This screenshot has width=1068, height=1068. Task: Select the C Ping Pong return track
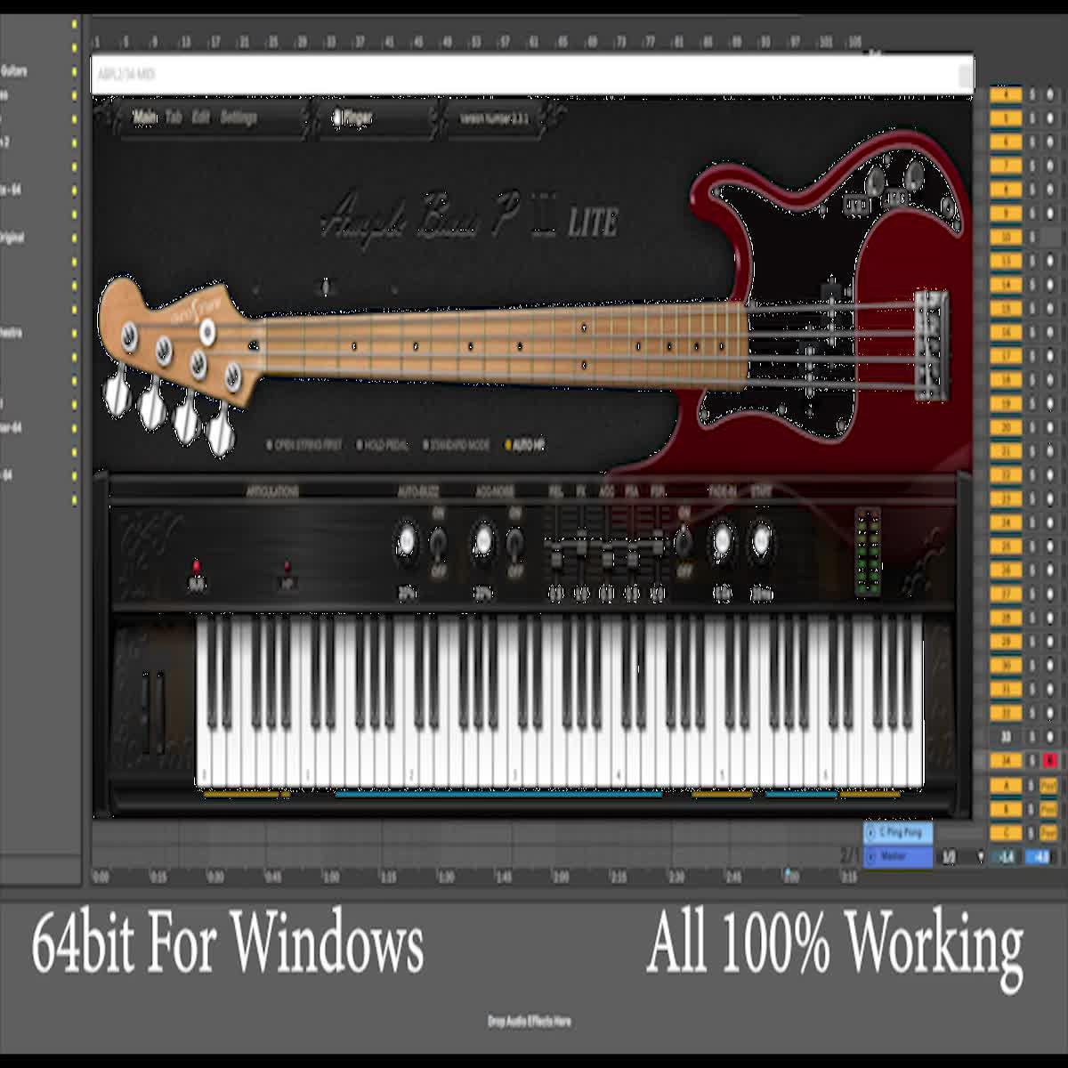click(x=897, y=832)
